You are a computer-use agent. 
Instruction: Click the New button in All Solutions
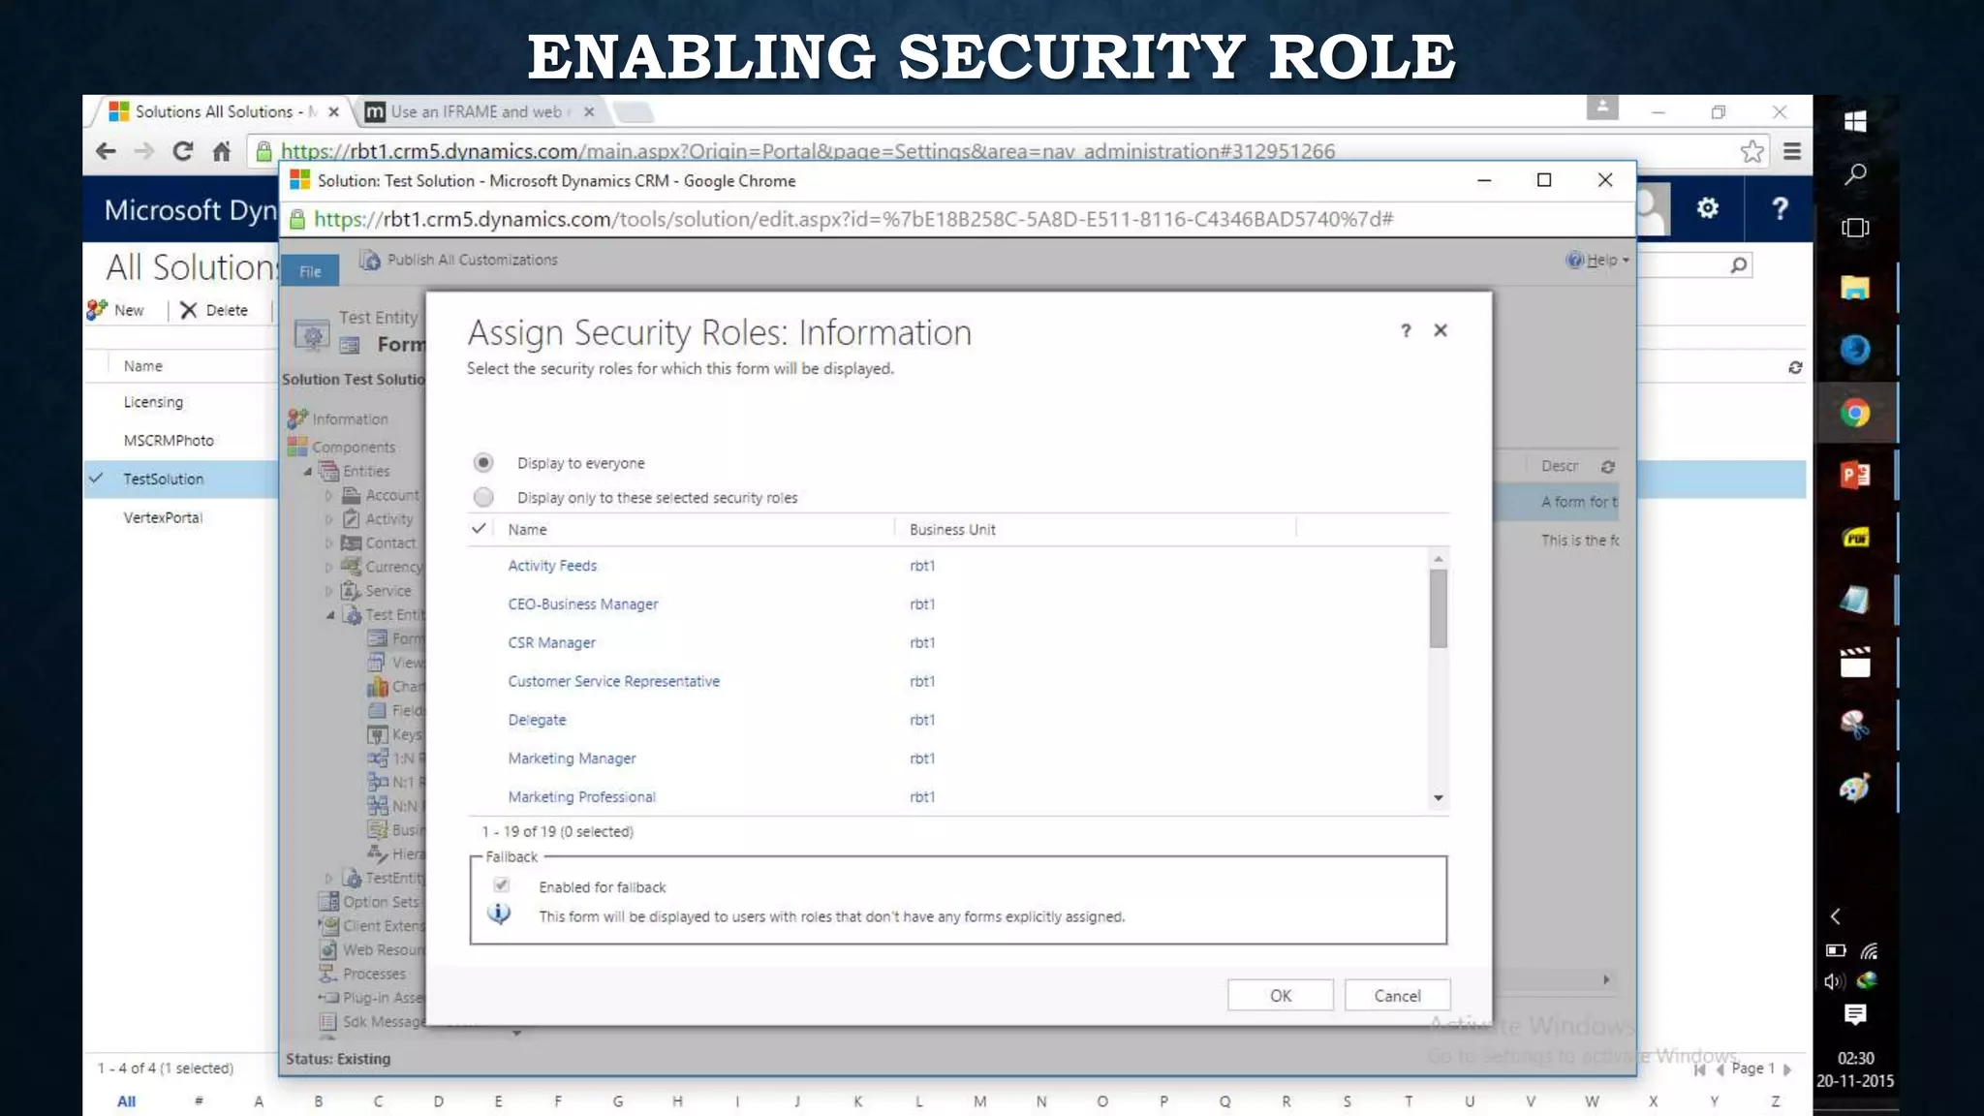point(115,310)
